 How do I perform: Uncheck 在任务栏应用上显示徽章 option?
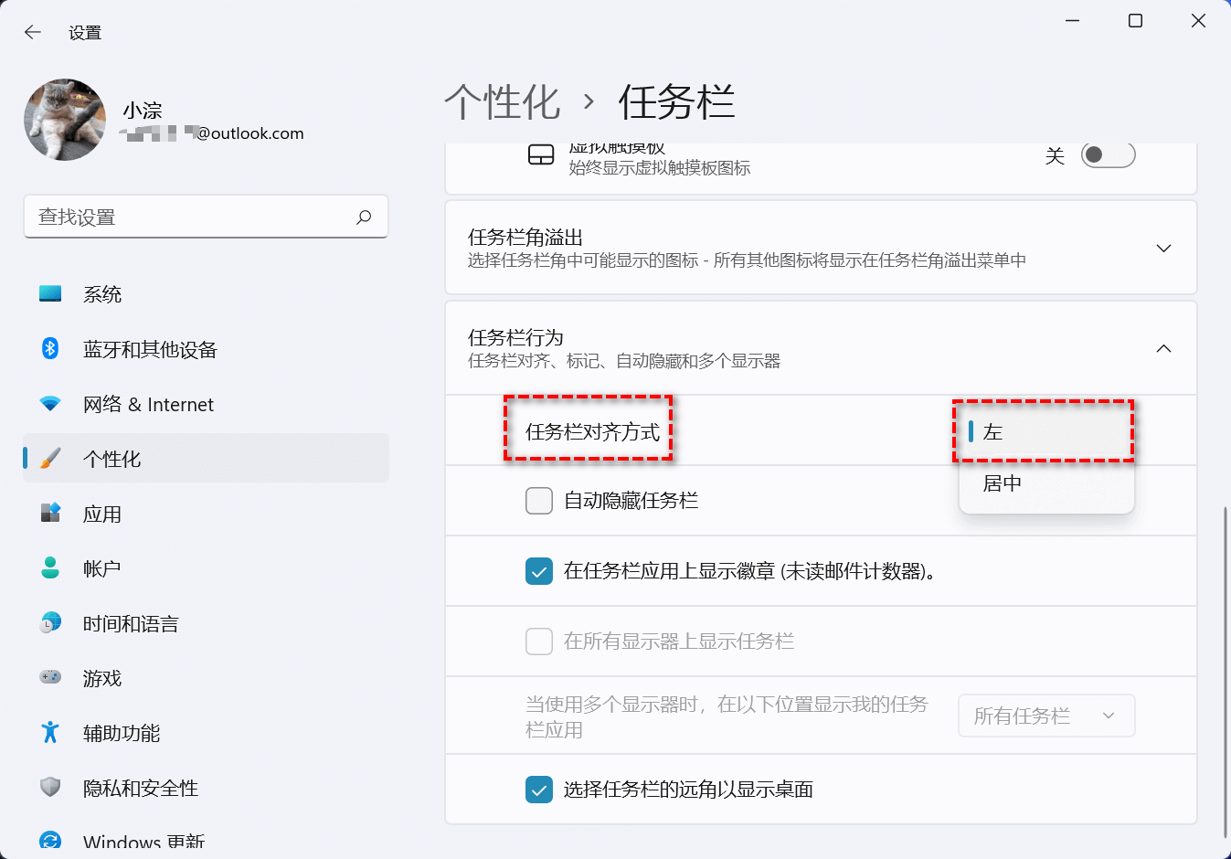tap(539, 570)
